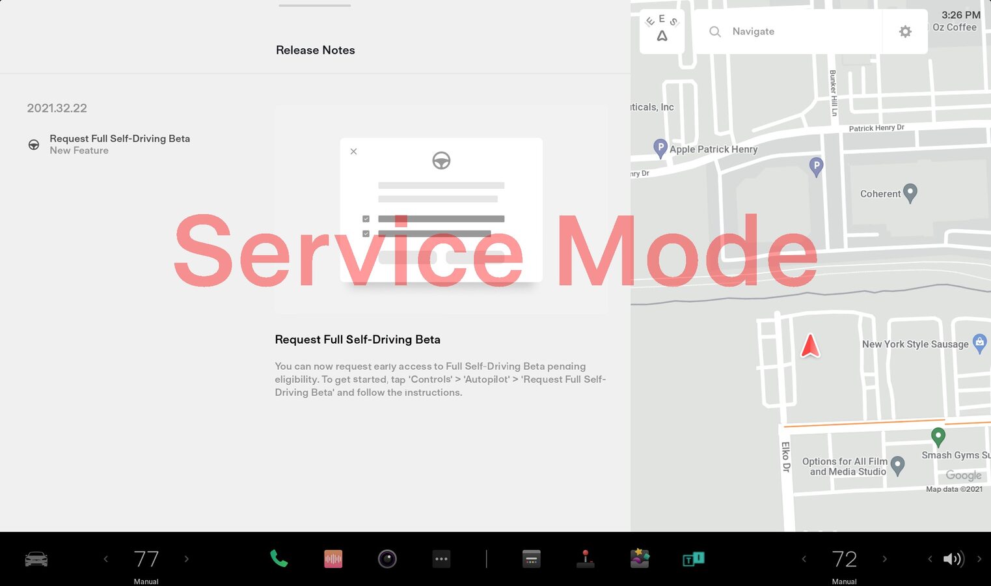
Task: Show all apps via three-dot icon
Action: 441,559
